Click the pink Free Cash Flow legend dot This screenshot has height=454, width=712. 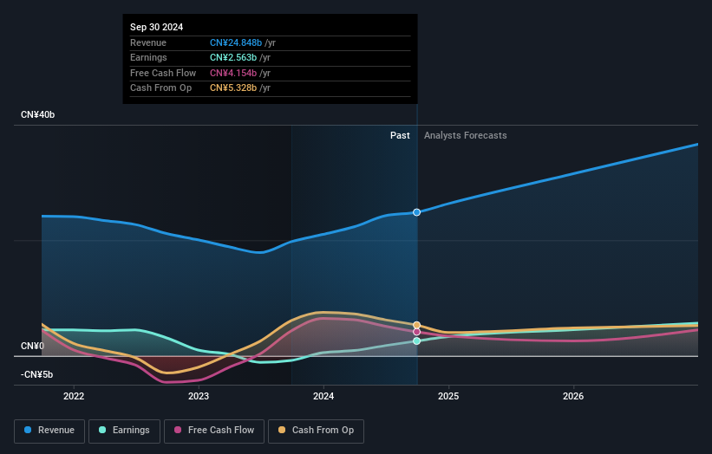tap(178, 430)
